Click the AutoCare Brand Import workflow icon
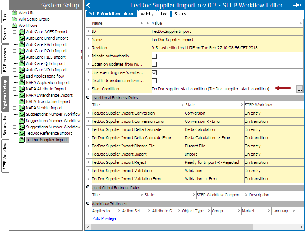The height and width of the screenshot is (231, 305). (22, 38)
